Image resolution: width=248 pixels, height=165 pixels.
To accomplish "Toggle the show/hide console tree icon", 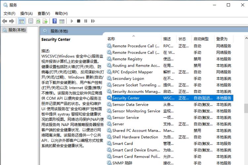I will pyautogui.click(x=21, y=21).
